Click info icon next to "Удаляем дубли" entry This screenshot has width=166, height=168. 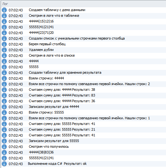click(x=4, y=50)
